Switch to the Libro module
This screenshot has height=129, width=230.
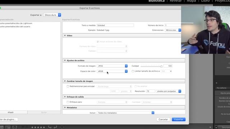point(205,1)
